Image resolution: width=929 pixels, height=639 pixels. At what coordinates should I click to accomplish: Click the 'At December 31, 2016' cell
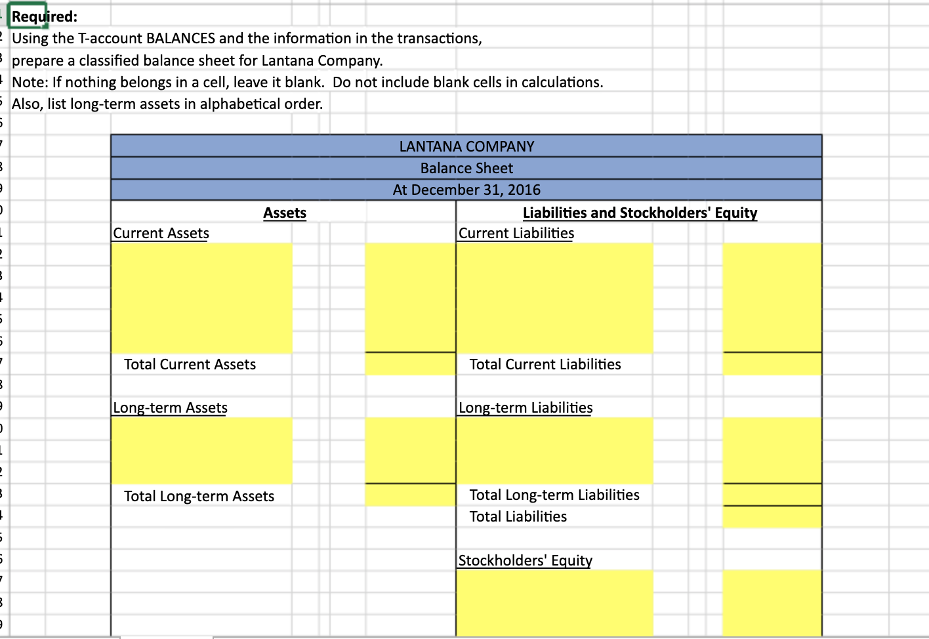466,190
